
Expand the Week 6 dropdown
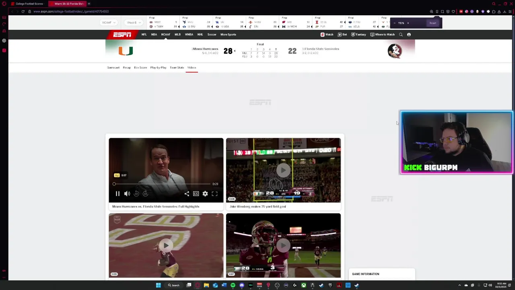[x=134, y=23]
